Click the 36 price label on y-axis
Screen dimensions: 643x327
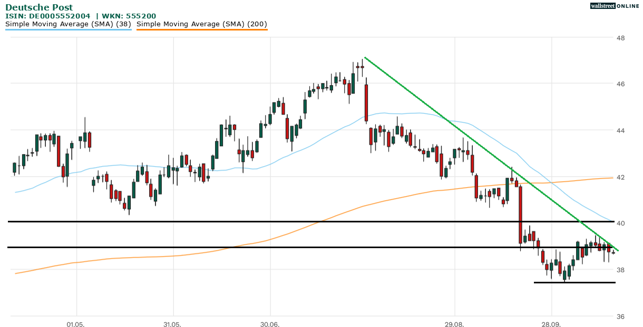point(621,316)
